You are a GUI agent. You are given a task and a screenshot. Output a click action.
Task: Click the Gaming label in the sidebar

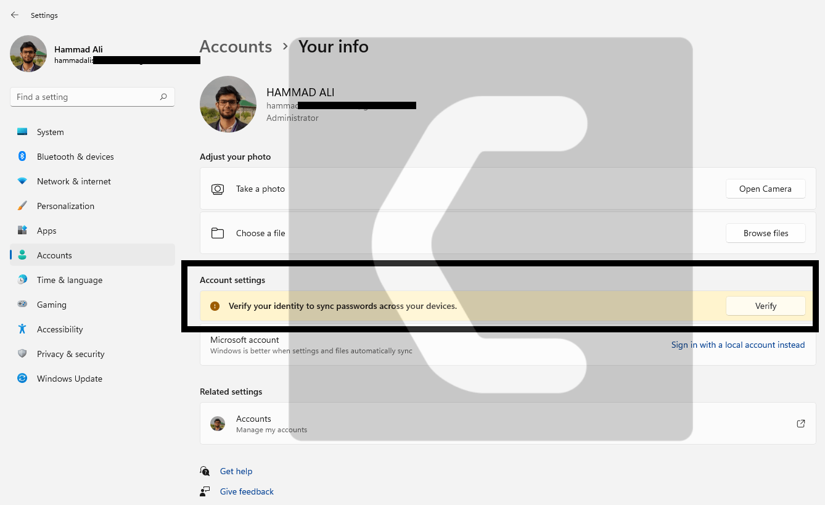(x=51, y=305)
